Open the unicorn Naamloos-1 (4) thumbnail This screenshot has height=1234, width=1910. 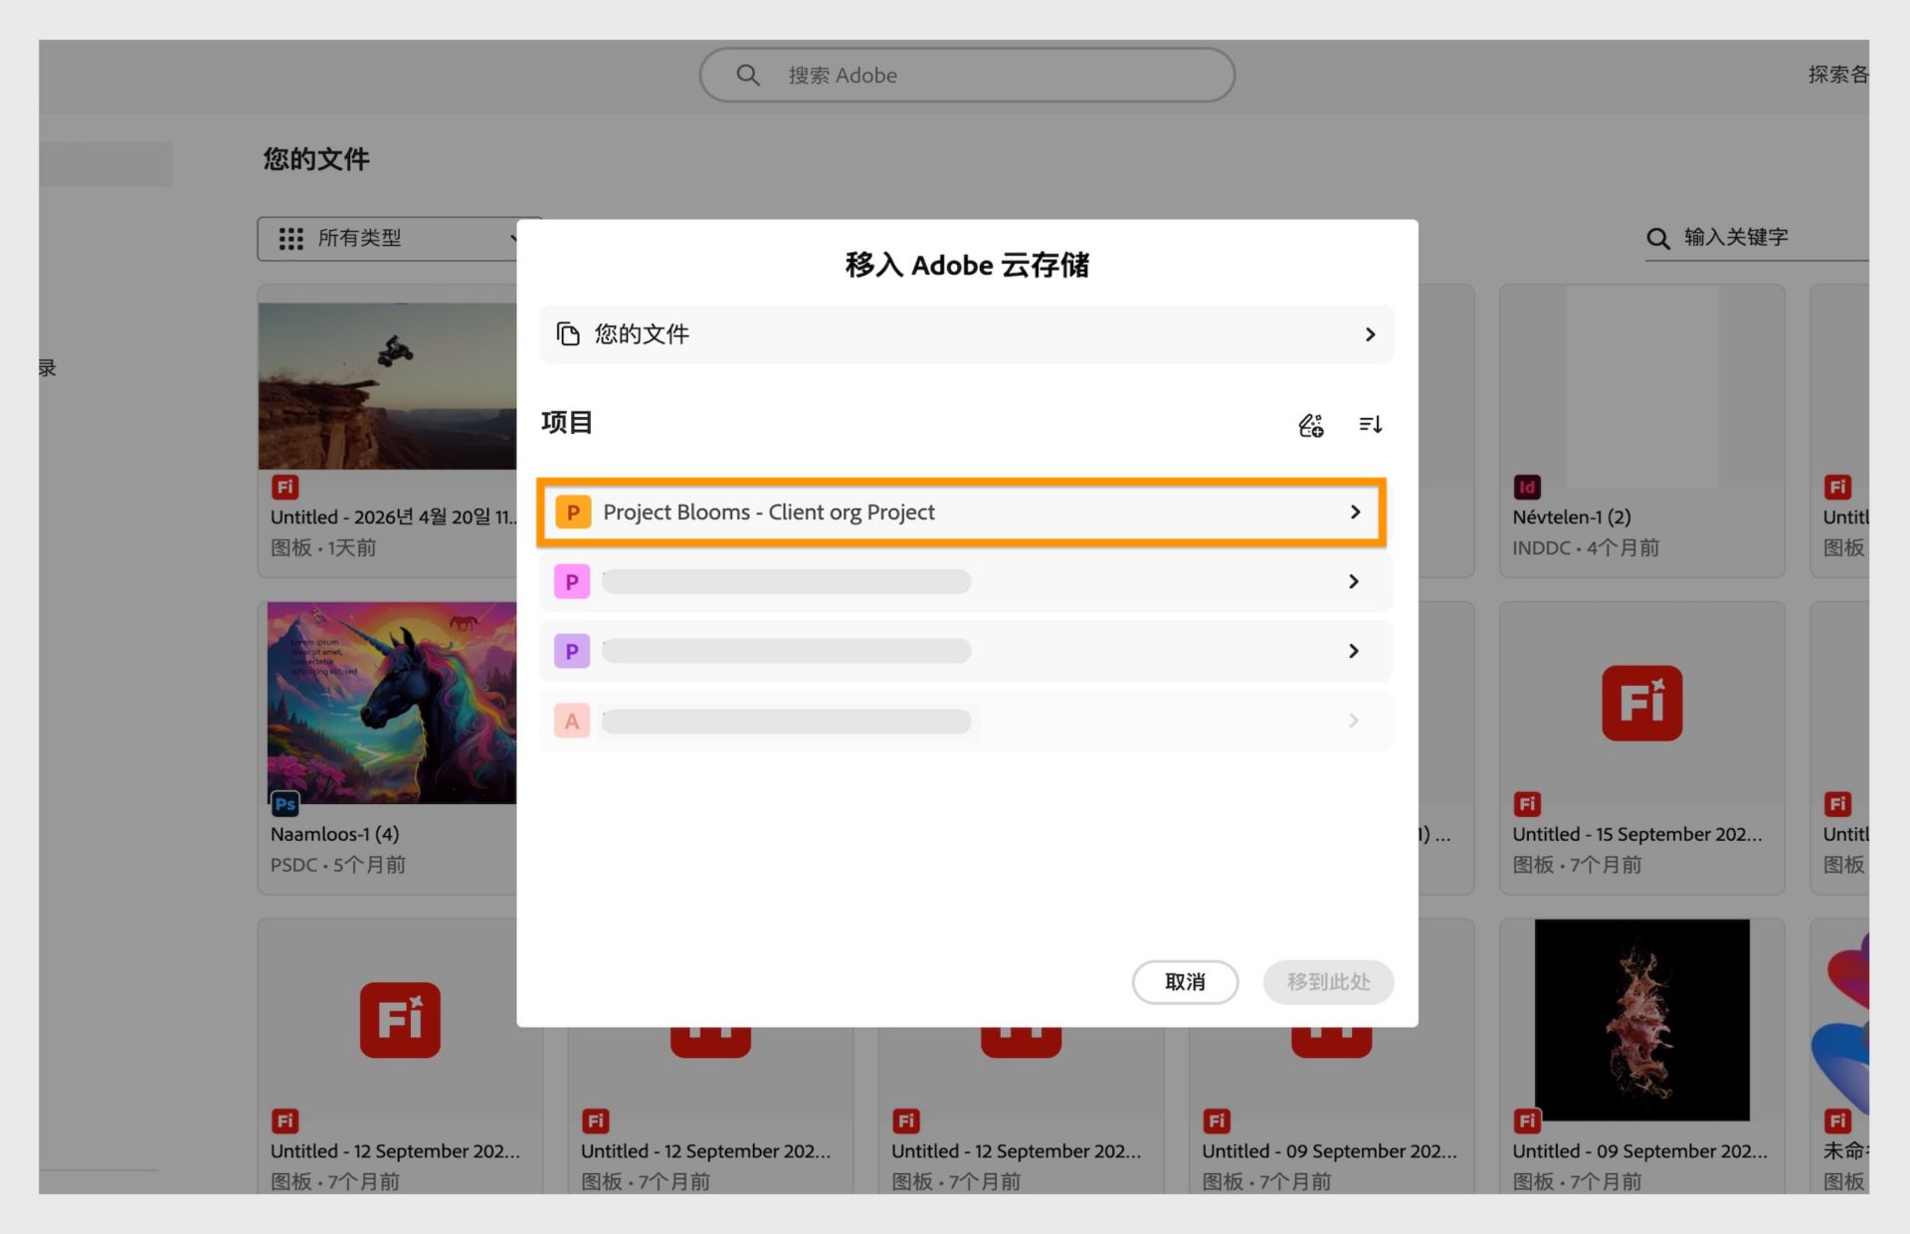point(392,703)
